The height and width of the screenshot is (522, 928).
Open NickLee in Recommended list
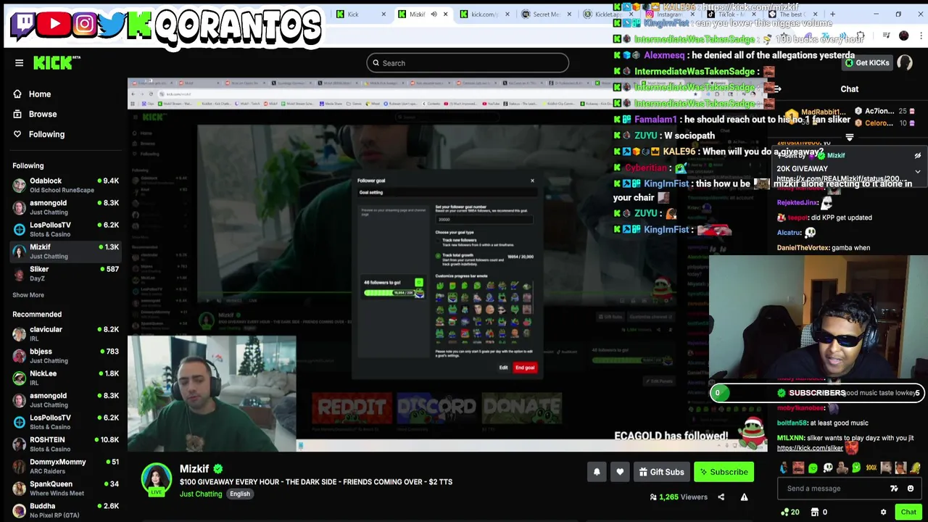coord(65,378)
